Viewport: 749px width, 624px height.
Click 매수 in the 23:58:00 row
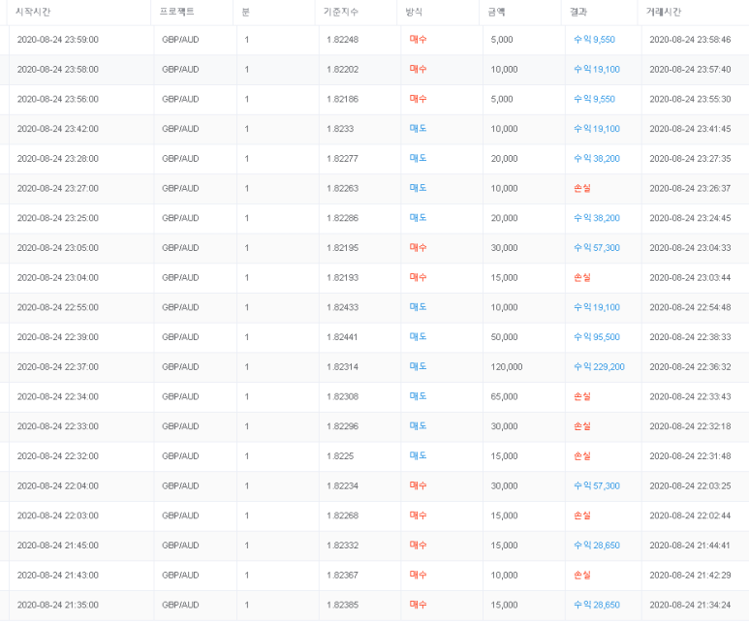click(418, 70)
